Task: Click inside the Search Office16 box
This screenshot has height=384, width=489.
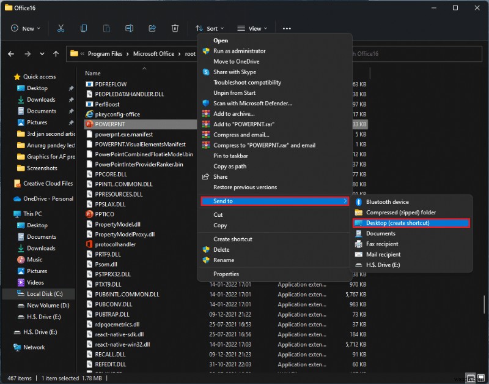Action: (428, 53)
